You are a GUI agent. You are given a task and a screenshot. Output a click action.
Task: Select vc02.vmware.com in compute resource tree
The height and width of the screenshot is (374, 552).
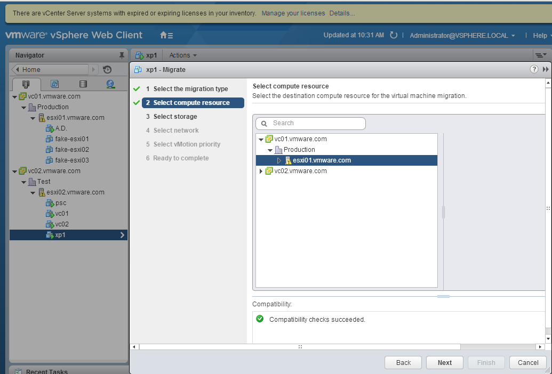tap(300, 171)
